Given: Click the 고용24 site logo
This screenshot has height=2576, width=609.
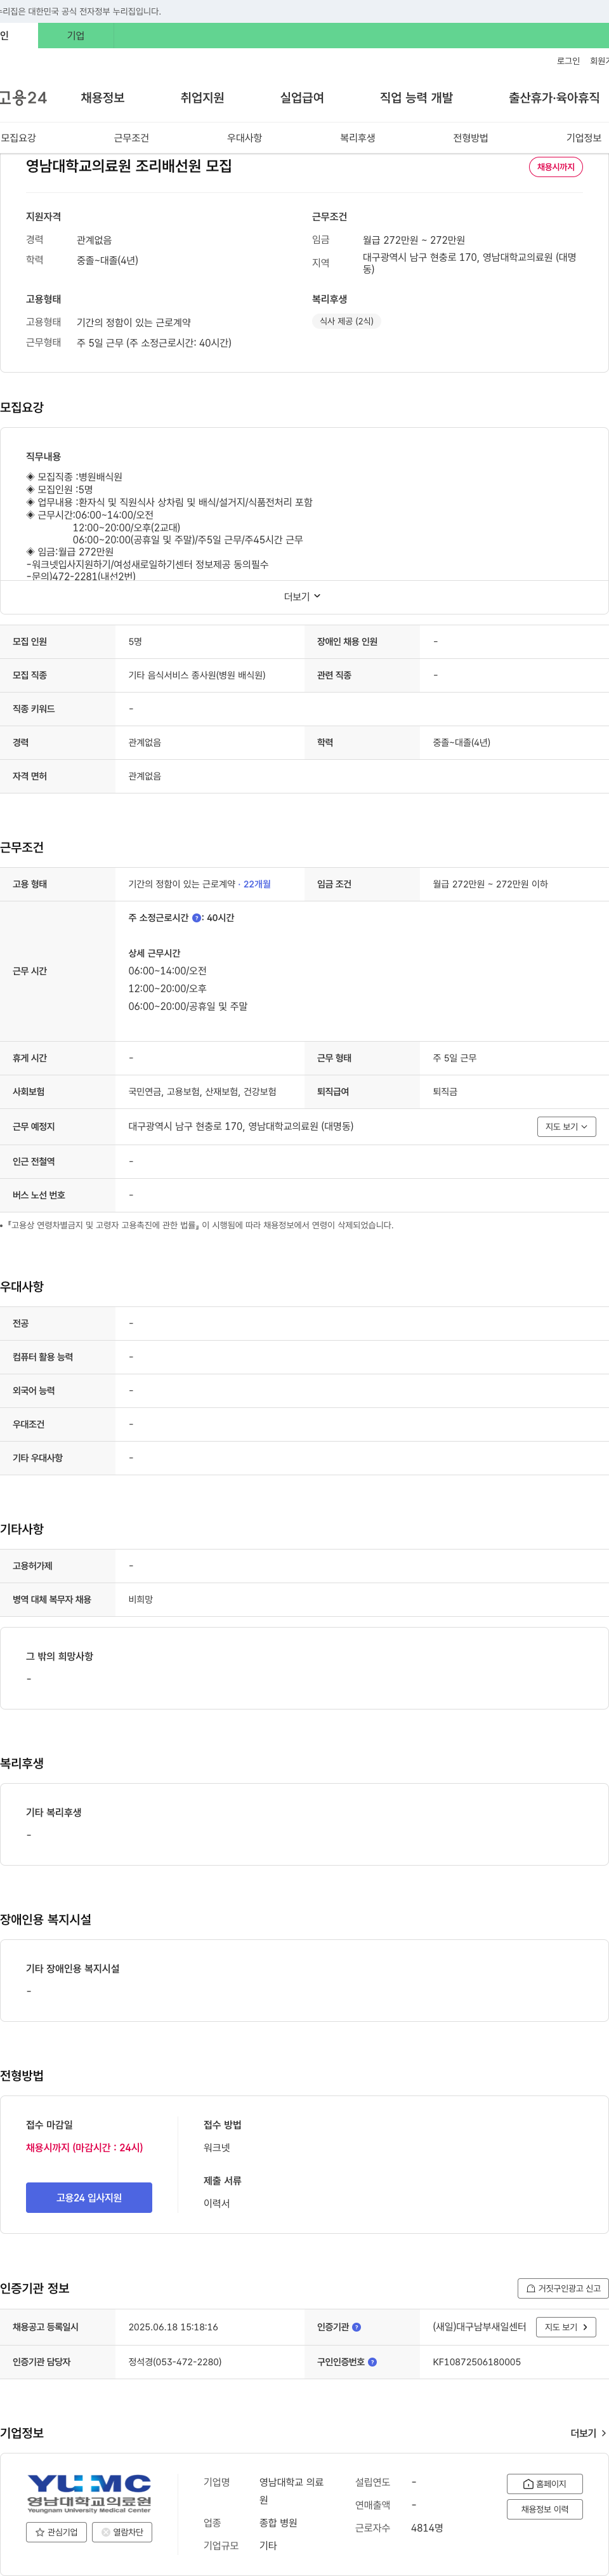Looking at the screenshot, I should coord(23,97).
